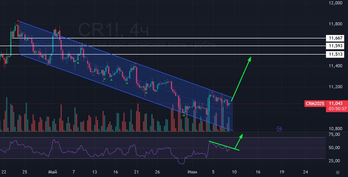
Task: Click the Май date label on time axis
Action: (x=52, y=172)
